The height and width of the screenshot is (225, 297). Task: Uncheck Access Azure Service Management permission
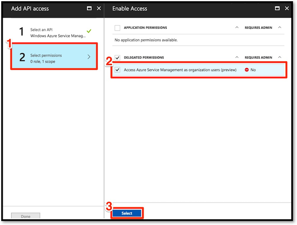117,70
